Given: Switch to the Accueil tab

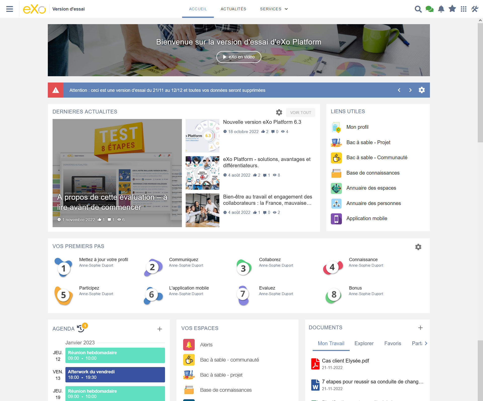Looking at the screenshot, I should (198, 9).
